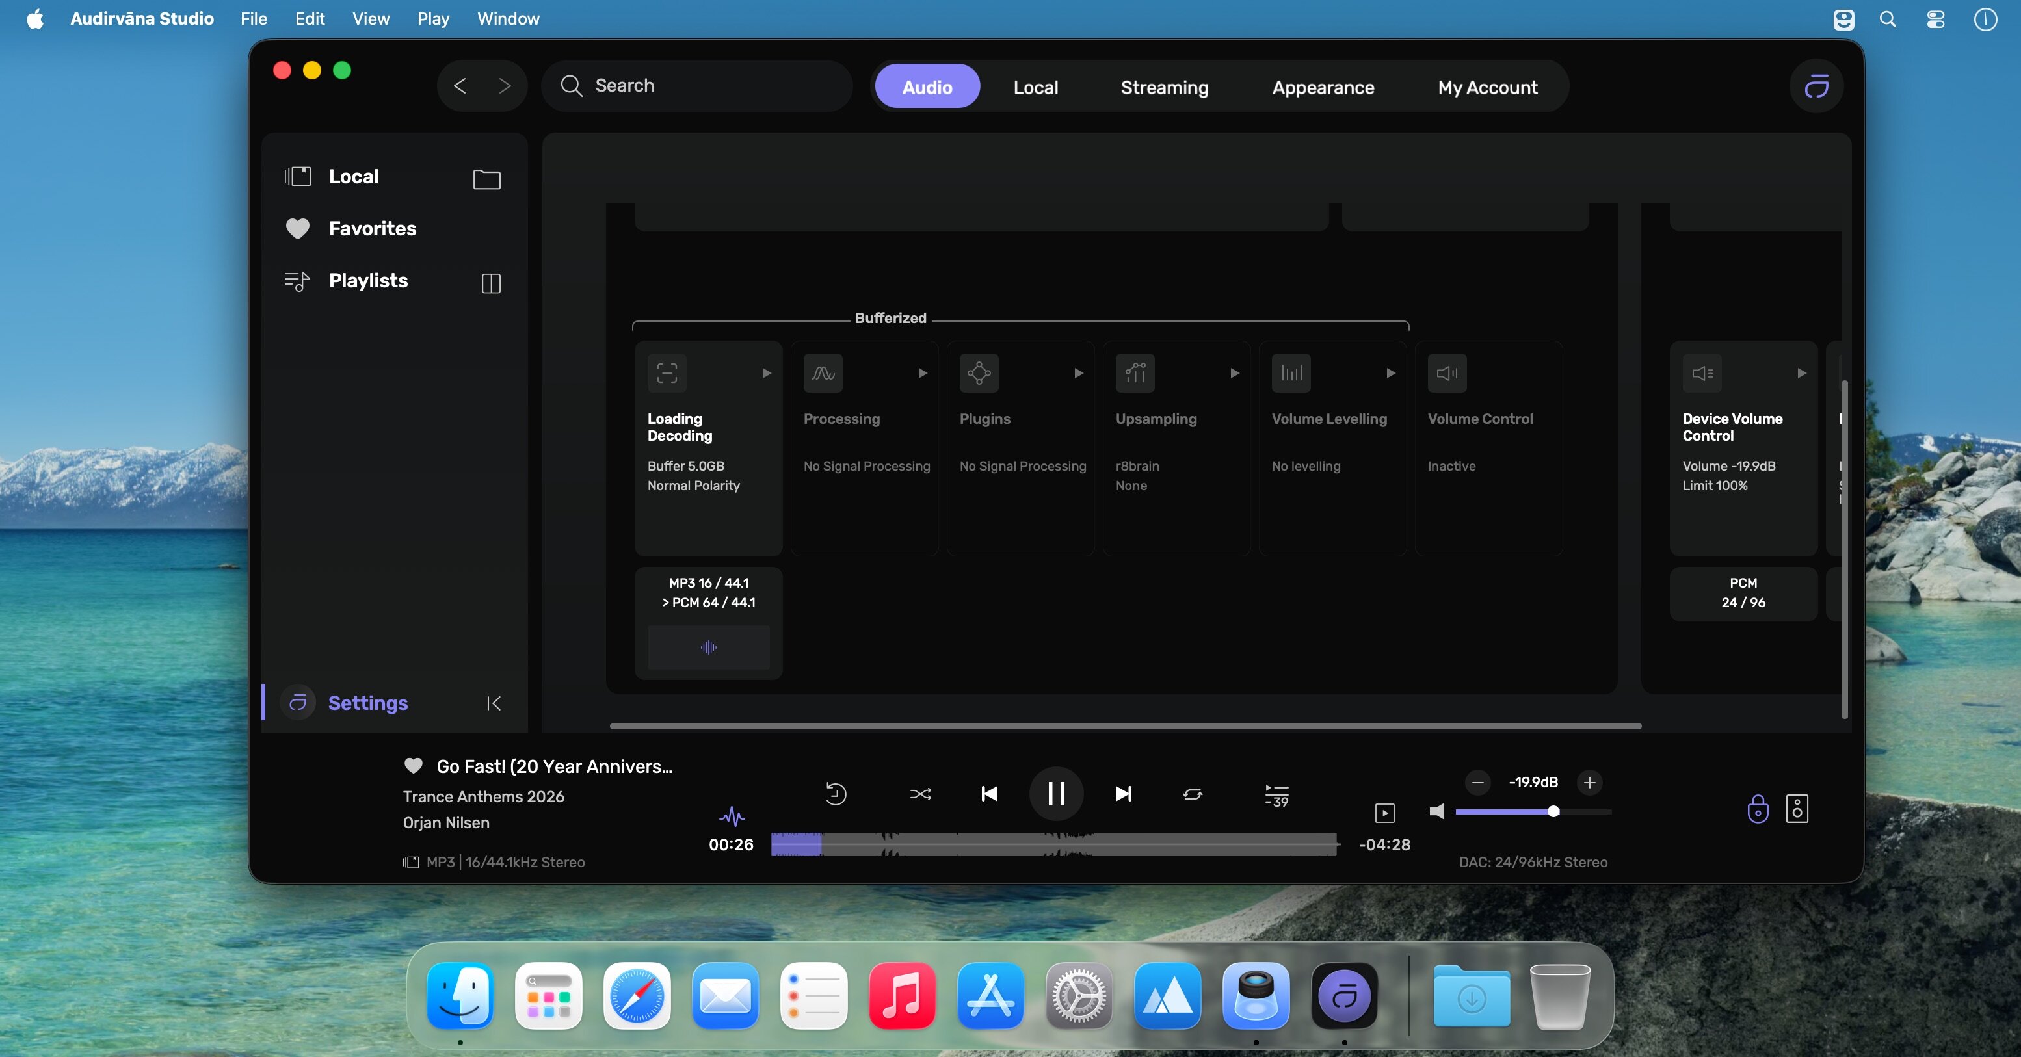Click the mini player icon near volume
Screen dimensions: 2021x1057
[1385, 813]
